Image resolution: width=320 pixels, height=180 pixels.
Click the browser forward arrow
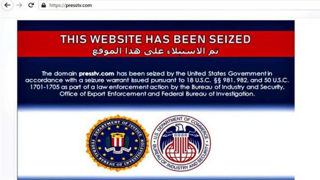[19, 5]
